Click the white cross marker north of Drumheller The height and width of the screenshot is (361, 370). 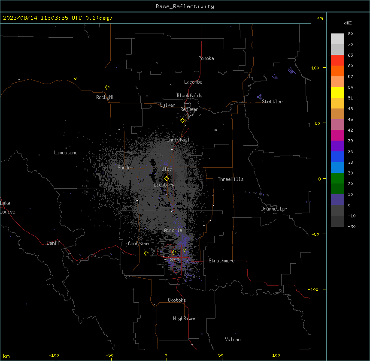(263, 161)
